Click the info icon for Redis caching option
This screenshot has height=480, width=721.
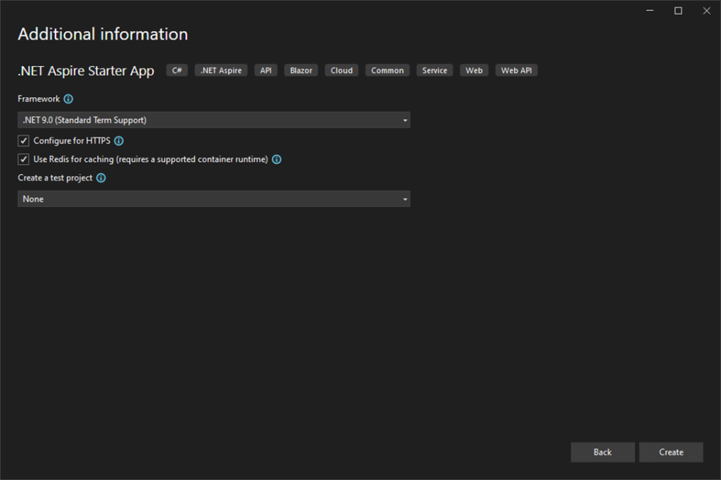(x=276, y=159)
